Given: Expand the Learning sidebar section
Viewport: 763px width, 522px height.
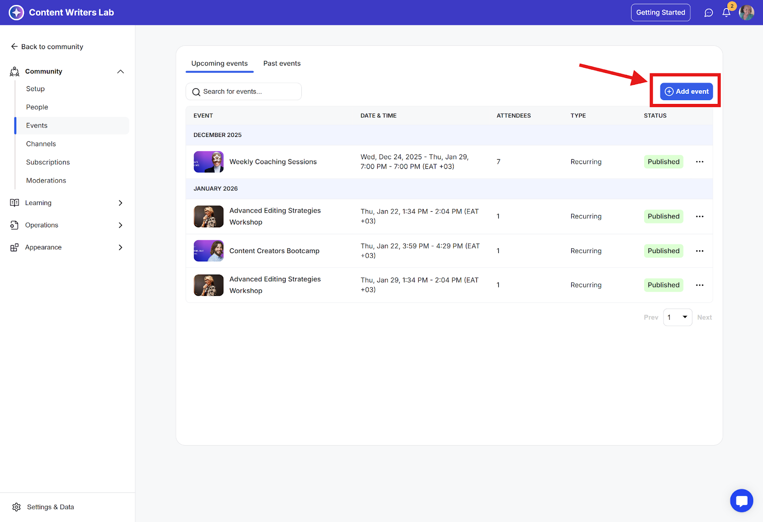Looking at the screenshot, I should (121, 203).
